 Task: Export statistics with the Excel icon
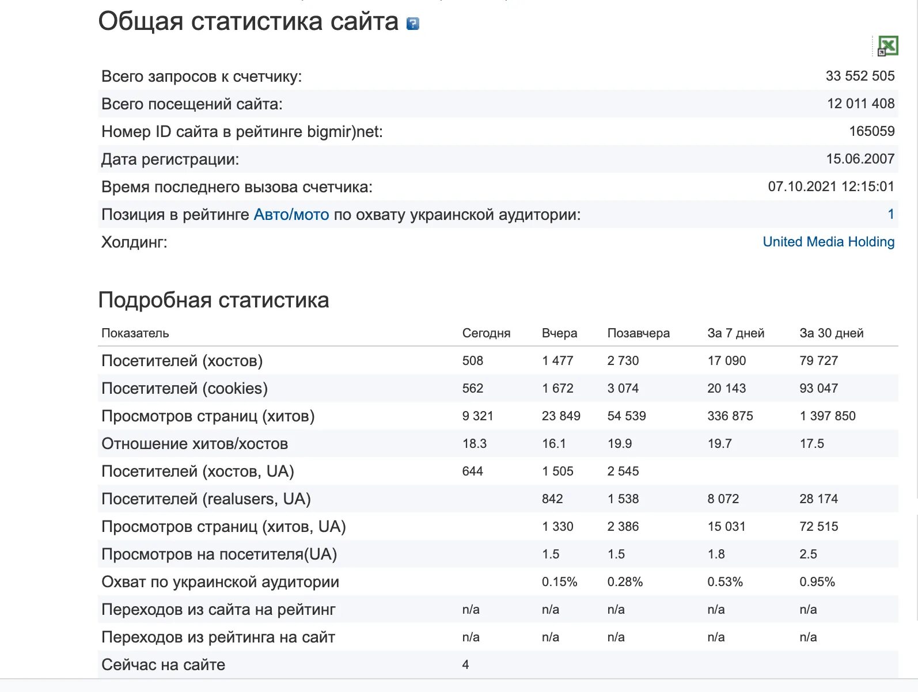[x=887, y=45]
